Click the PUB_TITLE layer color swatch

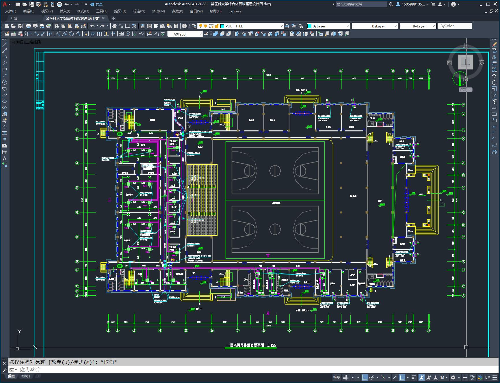tap(222, 26)
